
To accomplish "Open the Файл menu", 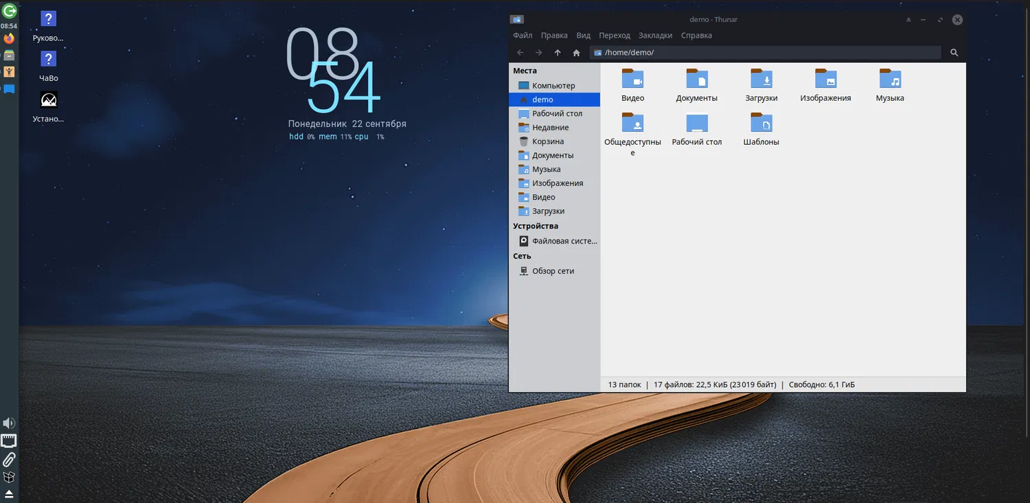I will click(523, 36).
